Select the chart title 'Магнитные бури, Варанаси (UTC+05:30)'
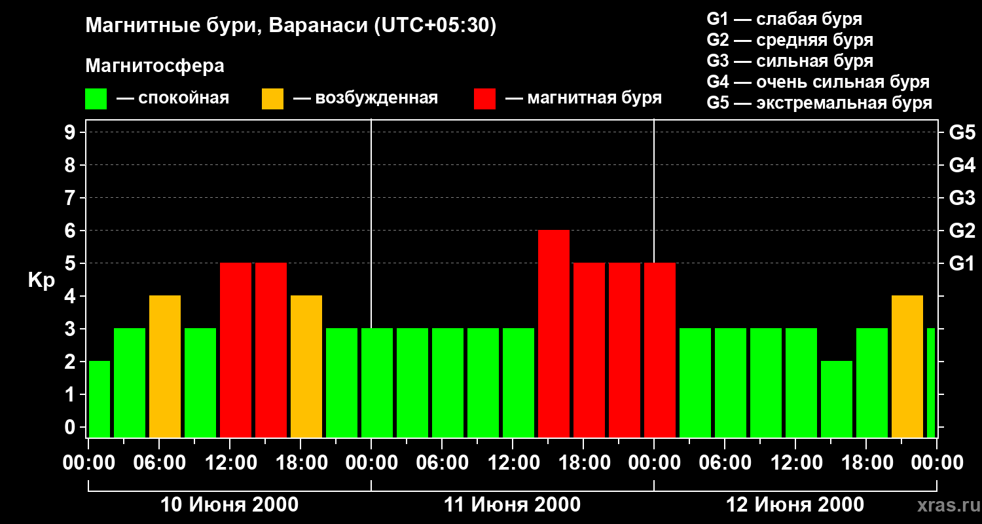Image resolution: width=982 pixels, height=524 pixels. pos(291,26)
